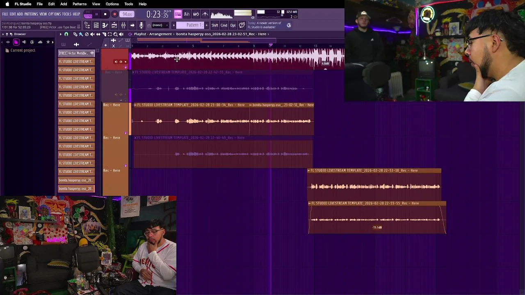The height and width of the screenshot is (295, 525).
Task: Toggle the PAT/SONG mode switch
Action: coord(88,14)
